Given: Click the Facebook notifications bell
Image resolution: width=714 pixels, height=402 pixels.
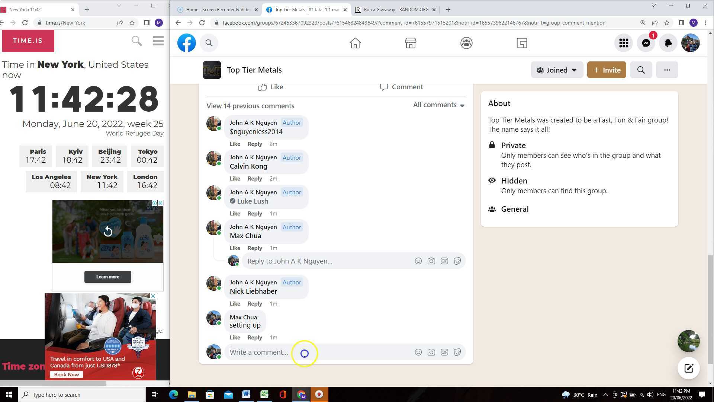Looking at the screenshot, I should (x=668, y=43).
